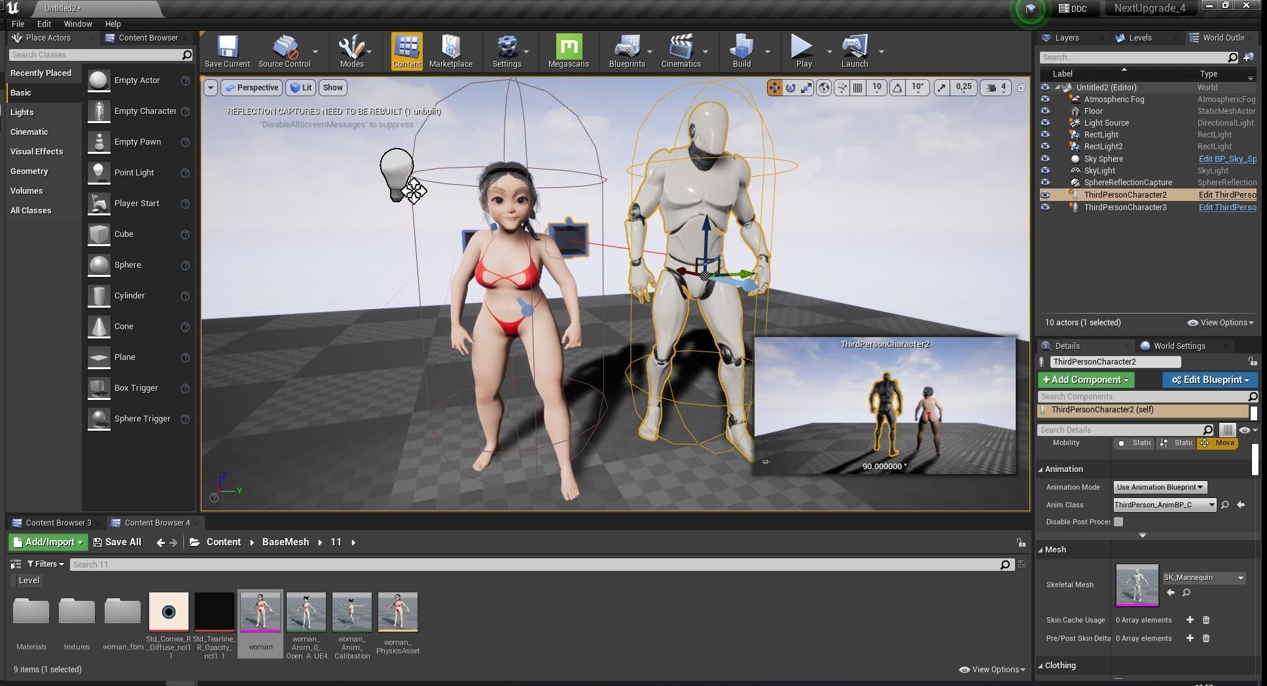Open the Edit BP_Sky_Sphere link

[1227, 159]
